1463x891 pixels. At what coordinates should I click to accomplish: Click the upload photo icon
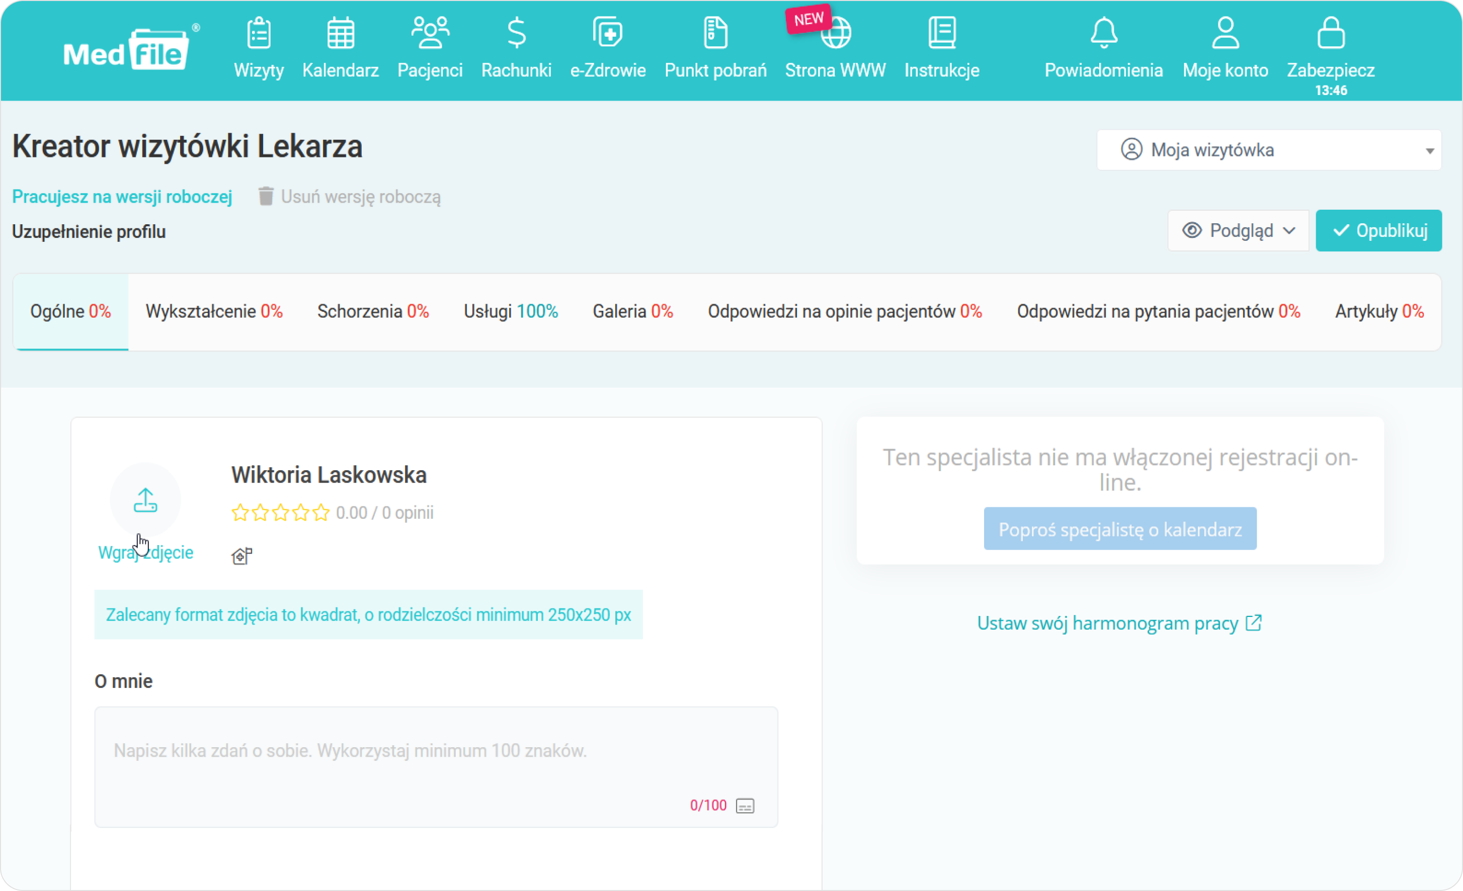click(145, 500)
